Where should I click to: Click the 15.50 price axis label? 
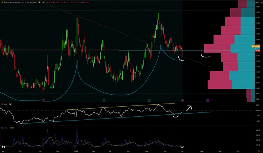(258, 29)
